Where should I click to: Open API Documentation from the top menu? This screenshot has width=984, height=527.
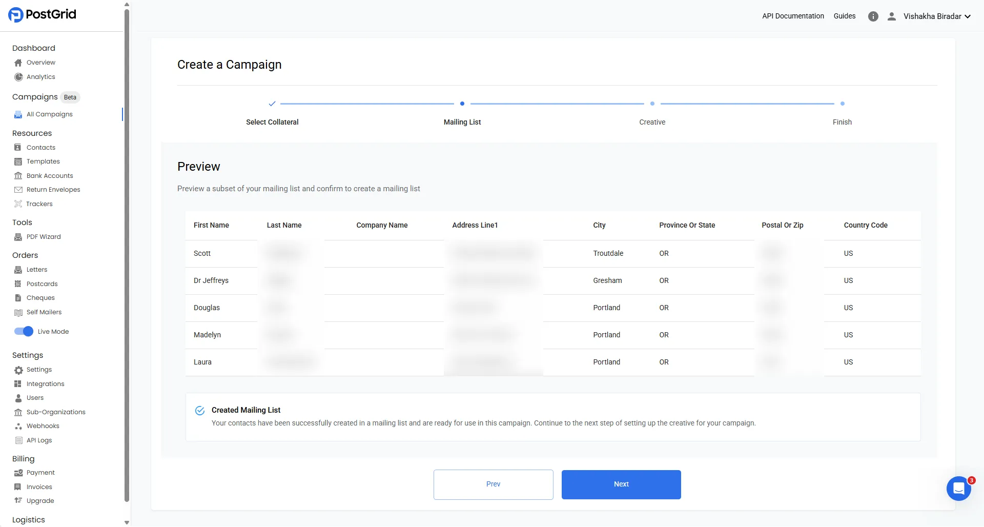click(793, 16)
